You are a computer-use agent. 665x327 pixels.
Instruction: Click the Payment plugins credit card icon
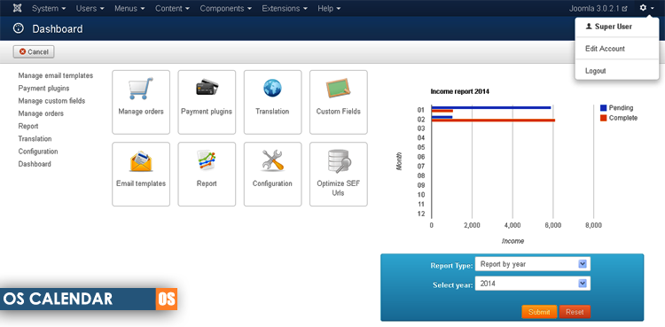tap(207, 88)
